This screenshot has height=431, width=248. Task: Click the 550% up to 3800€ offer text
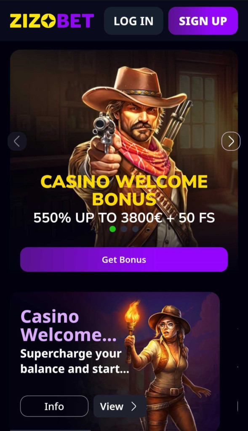pyautogui.click(x=124, y=218)
